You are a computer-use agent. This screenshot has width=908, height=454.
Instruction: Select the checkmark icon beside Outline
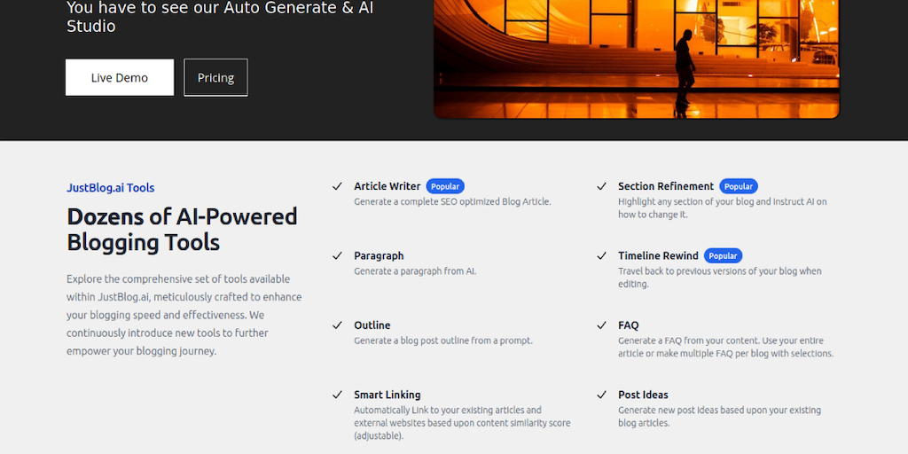337,325
